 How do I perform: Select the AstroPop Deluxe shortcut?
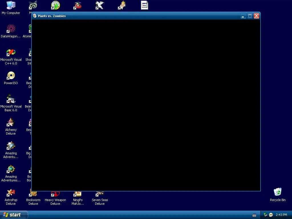point(11,197)
